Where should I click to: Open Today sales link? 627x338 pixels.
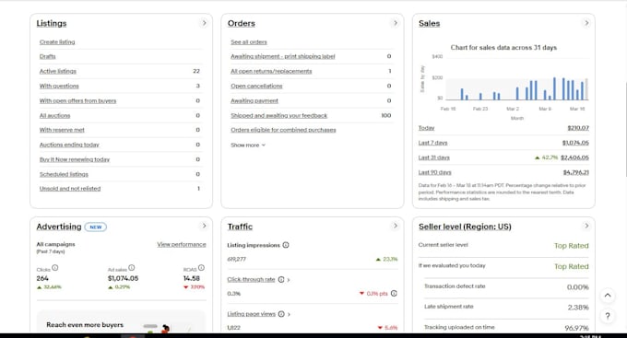pyautogui.click(x=426, y=128)
